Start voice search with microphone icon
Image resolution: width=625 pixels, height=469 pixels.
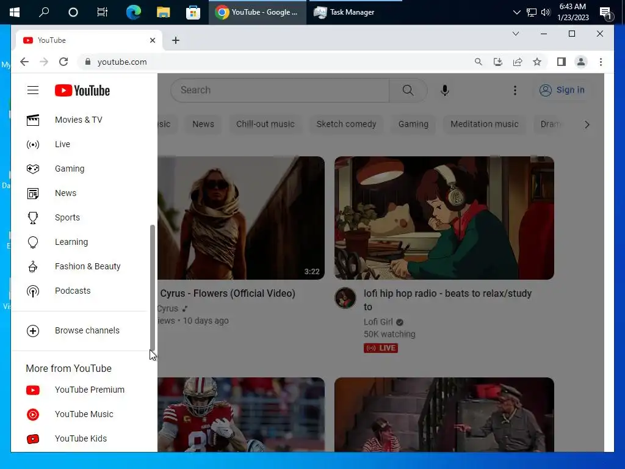tap(445, 90)
